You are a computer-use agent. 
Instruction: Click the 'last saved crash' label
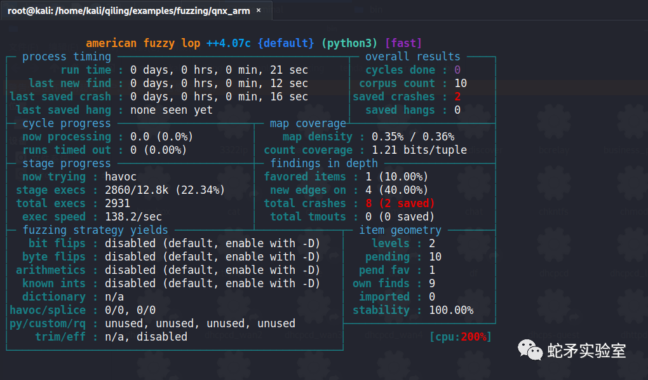tap(60, 97)
